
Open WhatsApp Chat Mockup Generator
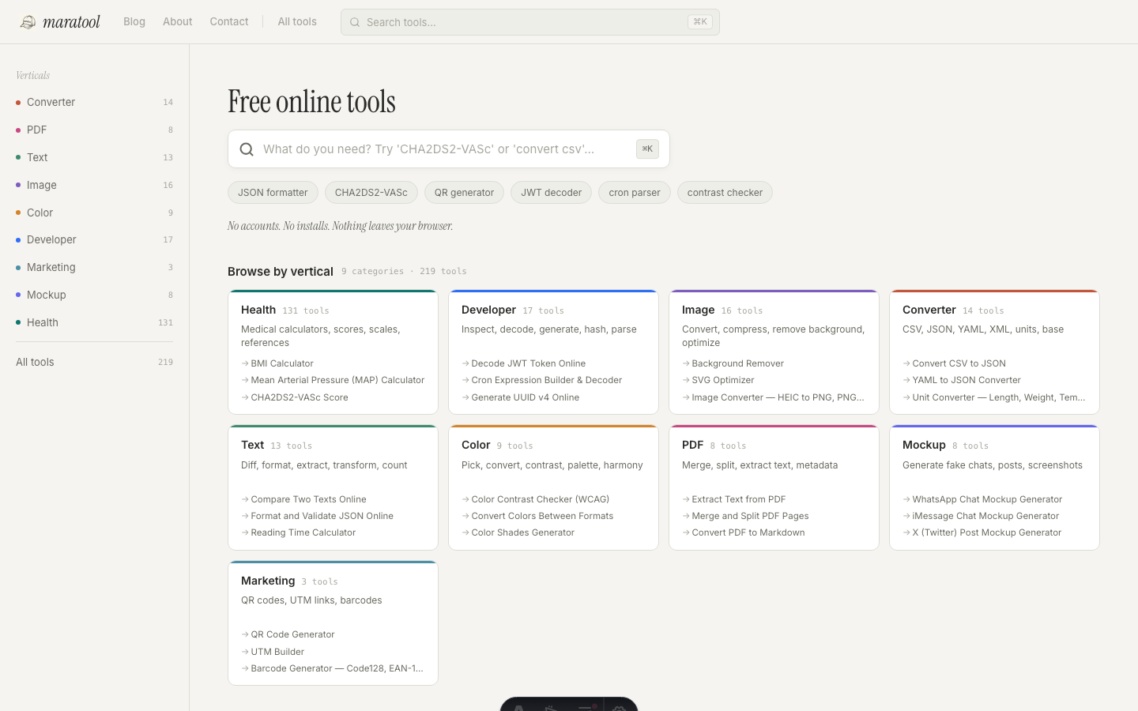(982, 499)
